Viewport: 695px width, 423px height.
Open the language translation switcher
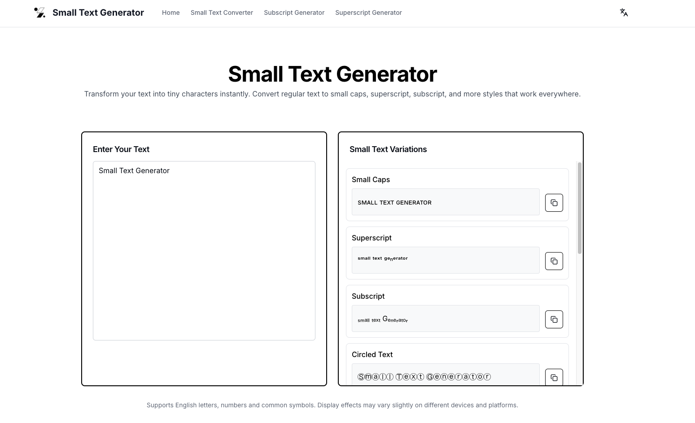pyautogui.click(x=624, y=13)
